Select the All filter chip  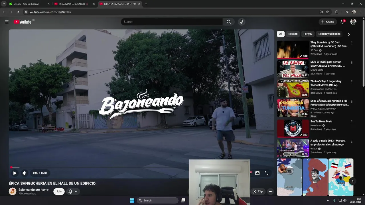coord(281,34)
